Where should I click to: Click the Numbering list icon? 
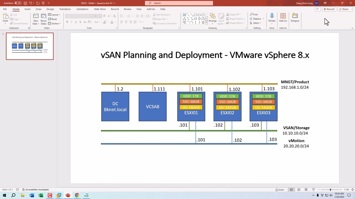pyautogui.click(x=128, y=16)
